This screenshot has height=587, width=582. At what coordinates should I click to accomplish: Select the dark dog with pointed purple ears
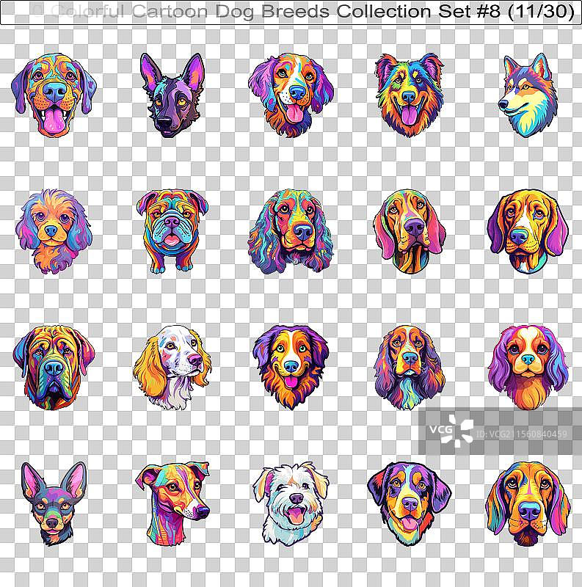(x=172, y=95)
